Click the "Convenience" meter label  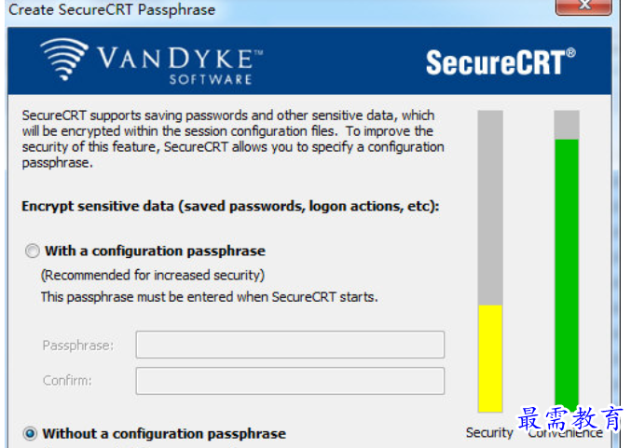tap(565, 434)
